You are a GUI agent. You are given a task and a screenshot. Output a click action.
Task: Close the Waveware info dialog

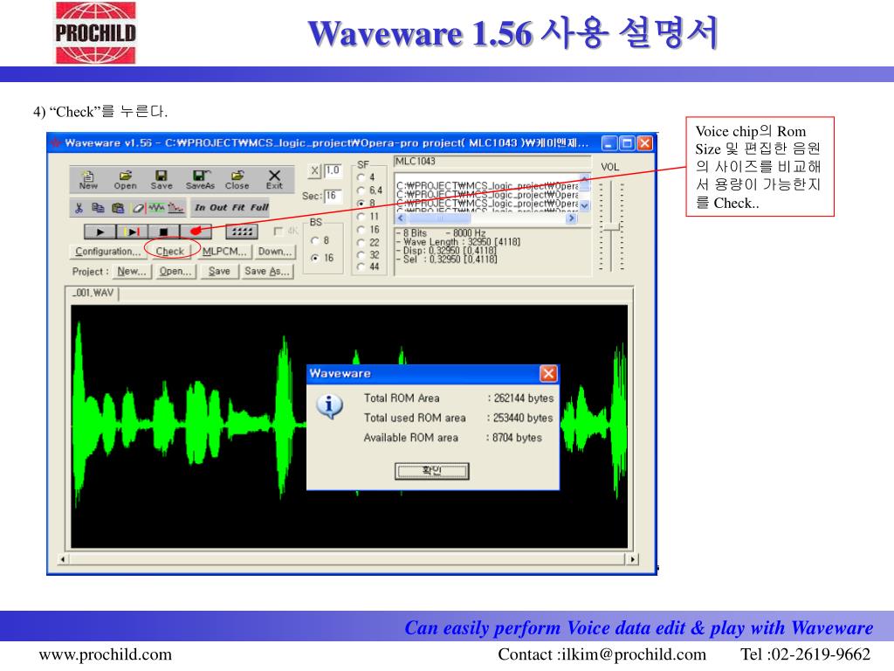[548, 374]
